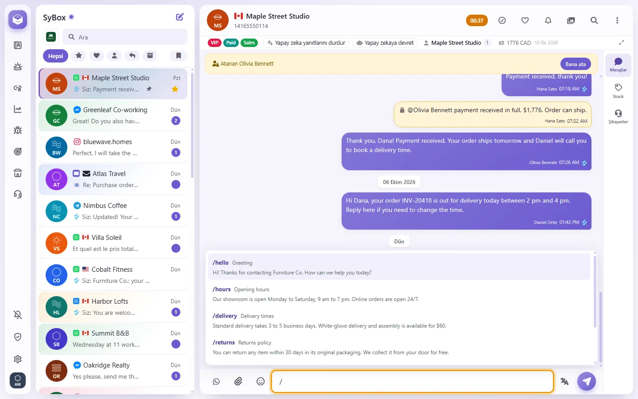Click the Bana ata button
This screenshot has width=638, height=399.
tap(576, 64)
